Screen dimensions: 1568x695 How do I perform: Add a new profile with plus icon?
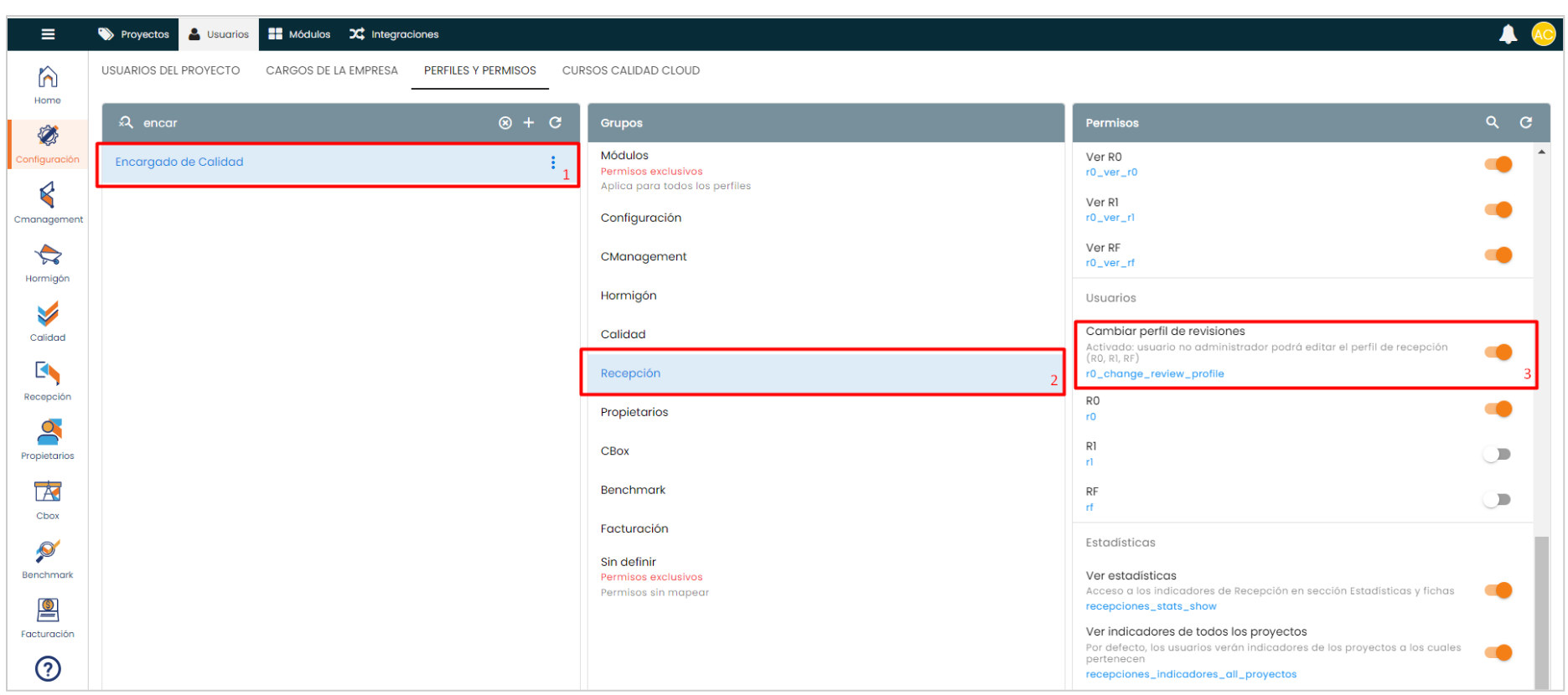pyautogui.click(x=529, y=123)
